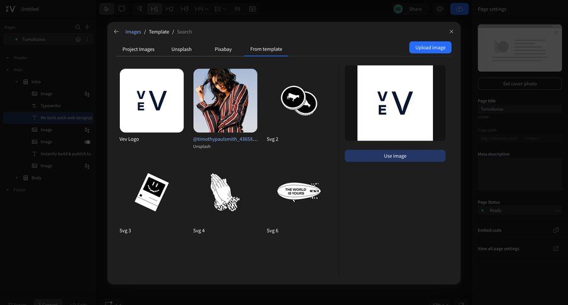This screenshot has width=568, height=305.
Task: Click the preview eye icon
Action: 440,9
